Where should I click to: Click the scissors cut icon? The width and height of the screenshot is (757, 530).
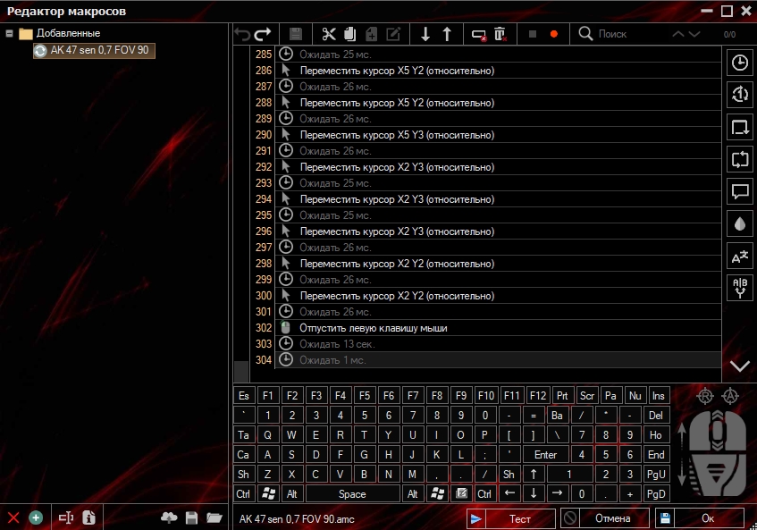(x=328, y=34)
